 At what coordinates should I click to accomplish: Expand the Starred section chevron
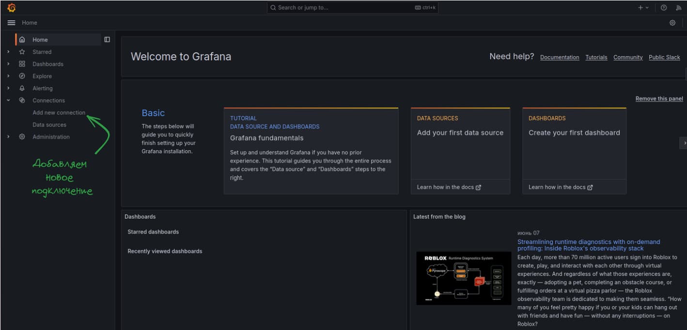[x=8, y=52]
